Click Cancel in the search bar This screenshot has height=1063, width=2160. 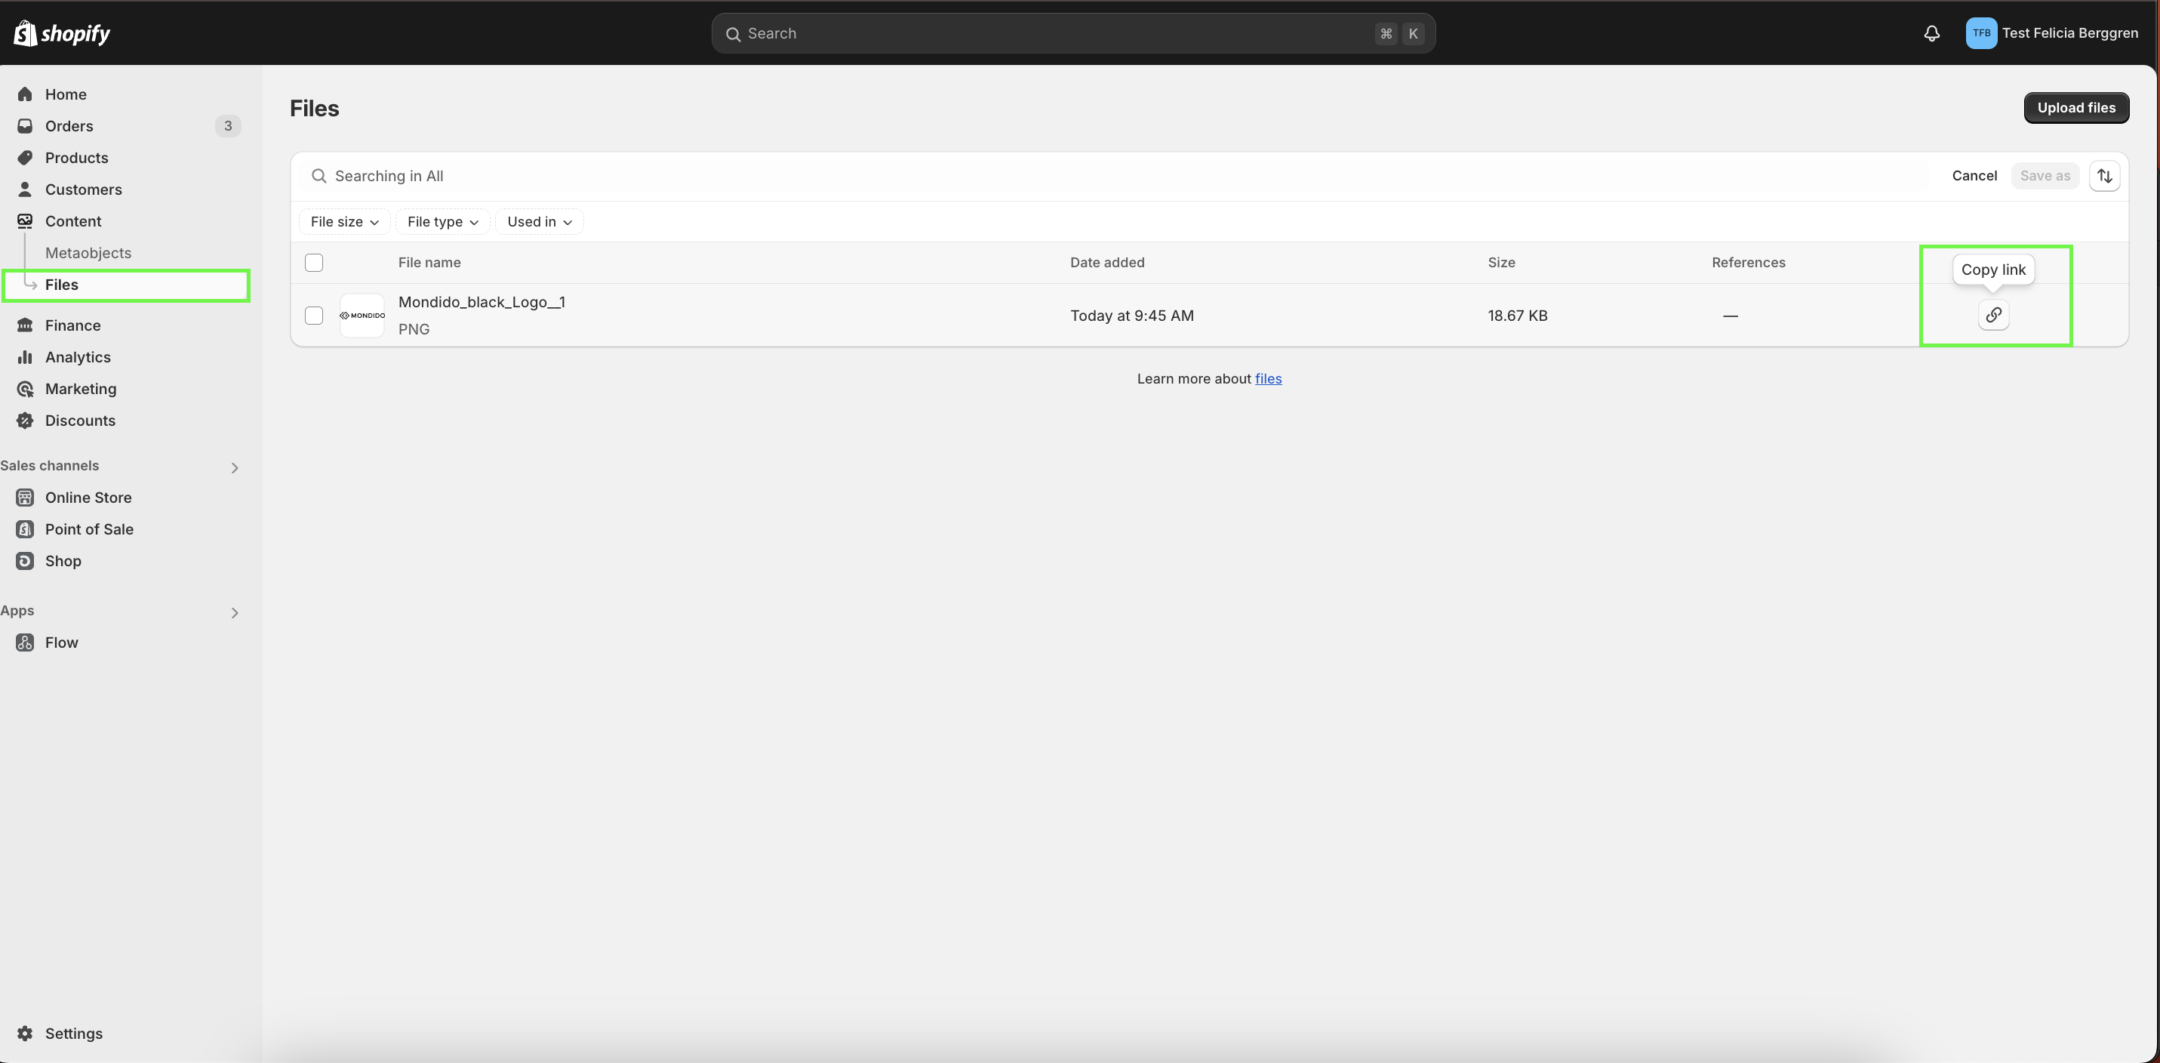click(1974, 176)
